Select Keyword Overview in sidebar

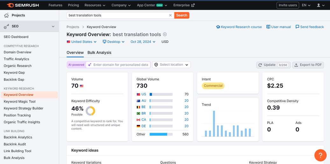click(29, 95)
